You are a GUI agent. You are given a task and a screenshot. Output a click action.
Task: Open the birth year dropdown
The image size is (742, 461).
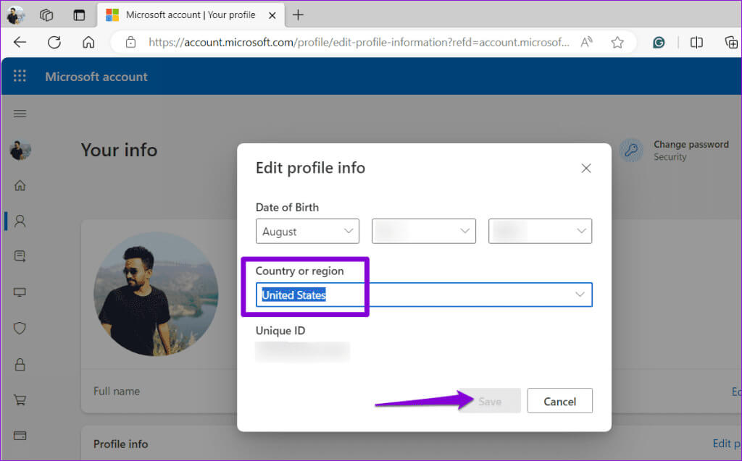[540, 231]
